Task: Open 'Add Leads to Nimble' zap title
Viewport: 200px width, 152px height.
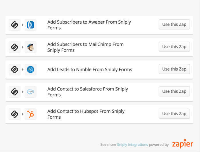Action: coord(90,69)
